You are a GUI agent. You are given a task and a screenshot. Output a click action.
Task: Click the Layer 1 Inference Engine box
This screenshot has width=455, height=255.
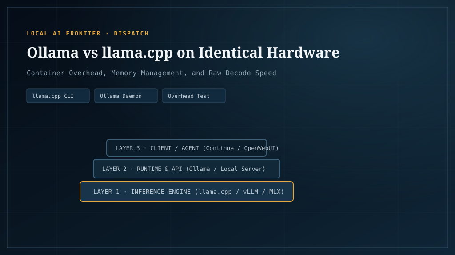[x=187, y=191]
